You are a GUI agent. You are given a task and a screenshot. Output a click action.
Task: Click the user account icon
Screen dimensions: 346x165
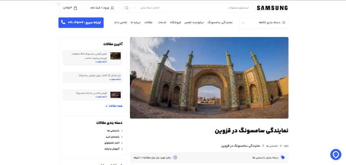pos(112,8)
